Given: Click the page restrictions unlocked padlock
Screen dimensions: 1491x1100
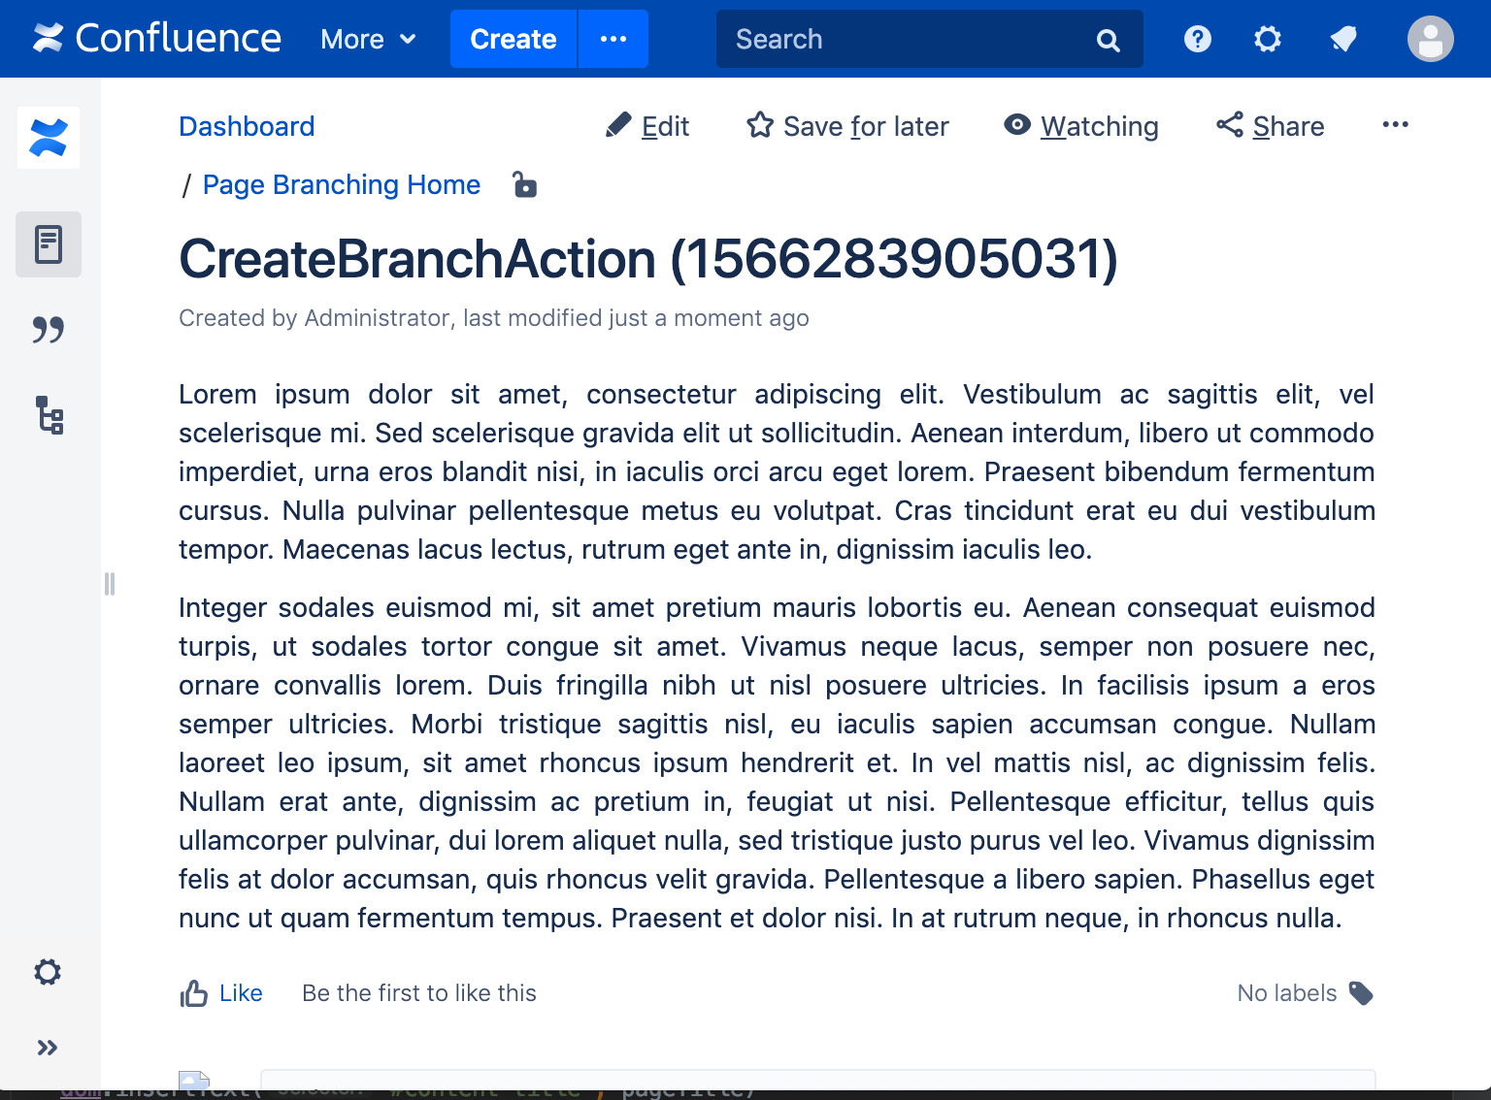Looking at the screenshot, I should 524,184.
